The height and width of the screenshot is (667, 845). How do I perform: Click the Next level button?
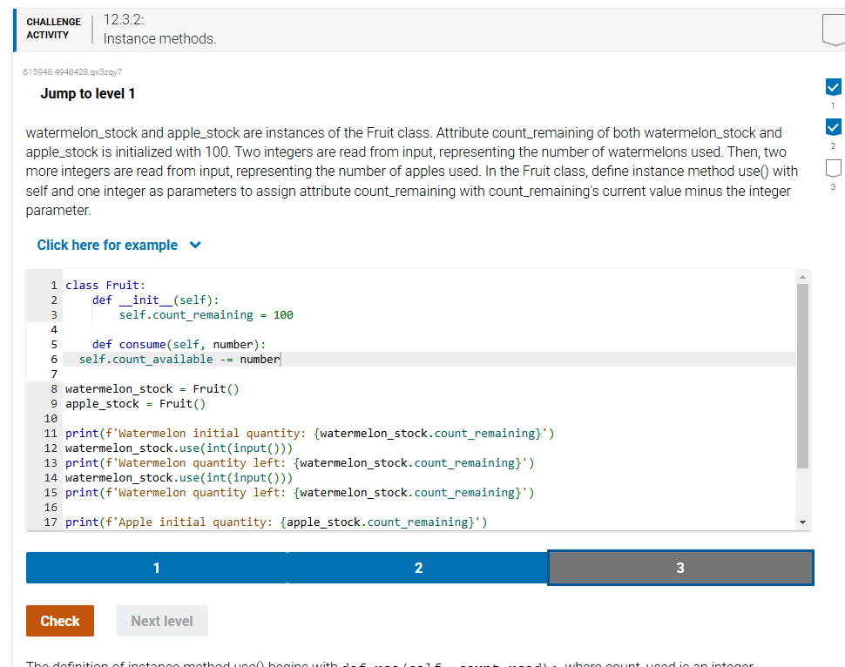click(161, 621)
